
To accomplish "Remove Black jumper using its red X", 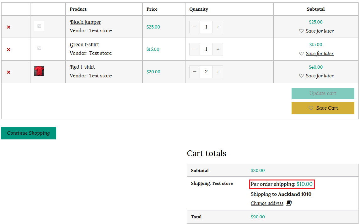I will (x=8, y=27).
